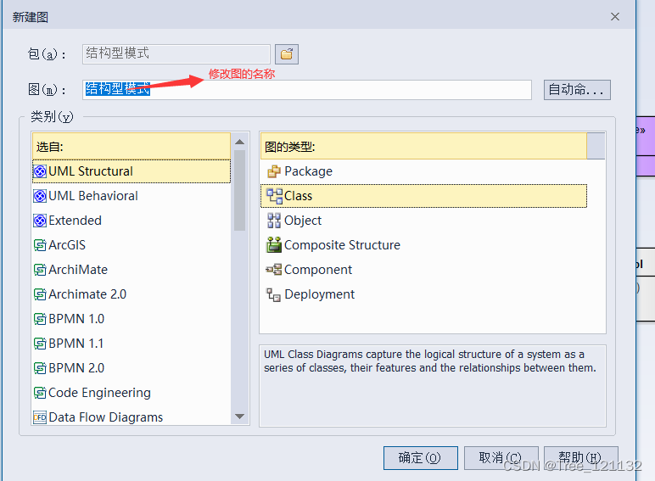Viewport: 655px width, 481px height.
Task: Select the Package diagram type icon
Action: coord(273,171)
